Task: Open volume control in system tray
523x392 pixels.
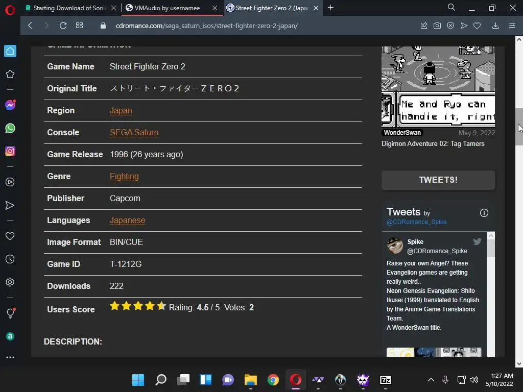Action: (x=473, y=380)
